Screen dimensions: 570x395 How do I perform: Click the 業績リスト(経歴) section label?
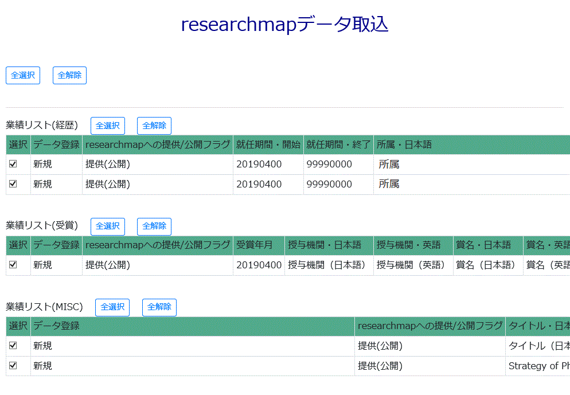point(42,125)
